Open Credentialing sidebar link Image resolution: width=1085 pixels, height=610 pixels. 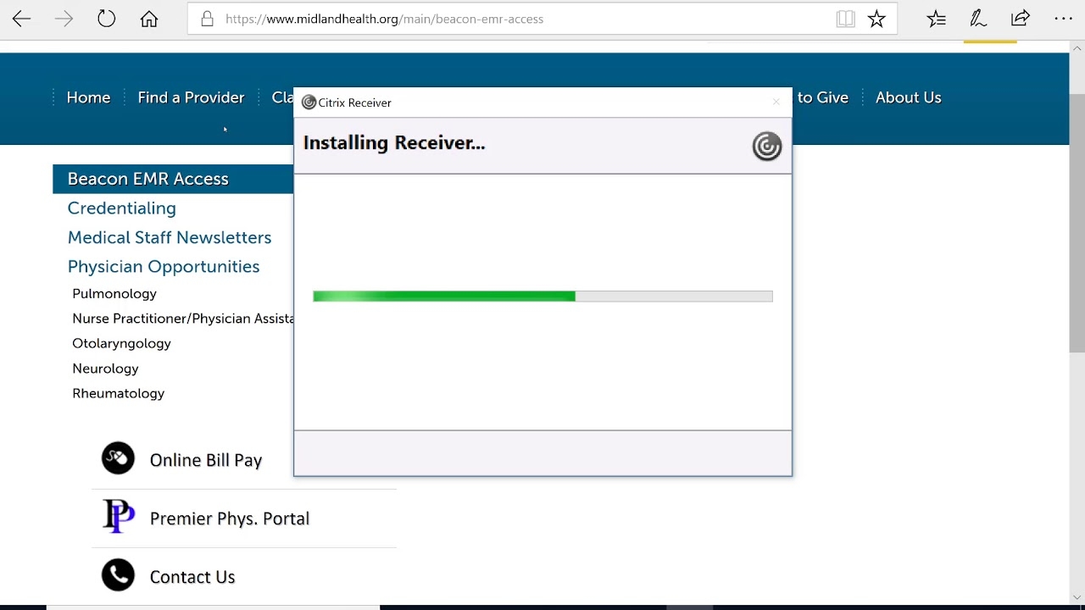click(121, 208)
